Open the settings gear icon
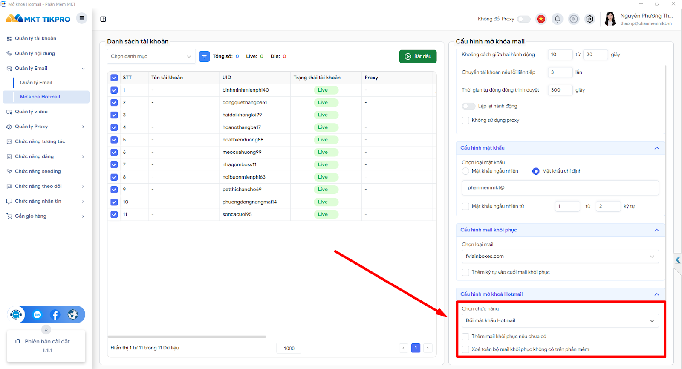This screenshot has height=369, width=682. point(590,19)
